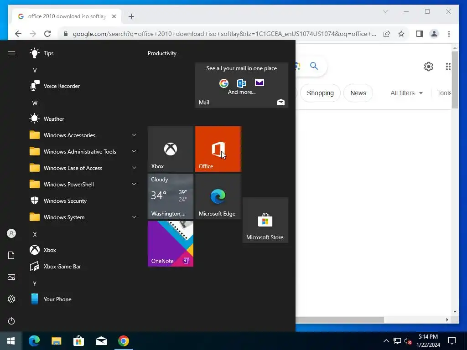Open the clock showing 5:14 PM
Screen dimensions: 467x350
click(428, 341)
